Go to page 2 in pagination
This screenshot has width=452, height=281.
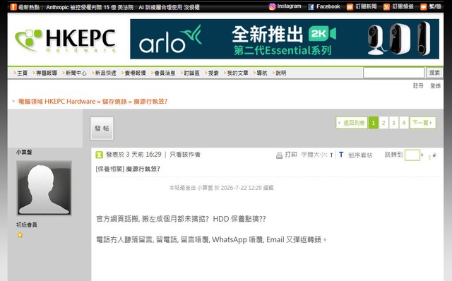coord(383,123)
